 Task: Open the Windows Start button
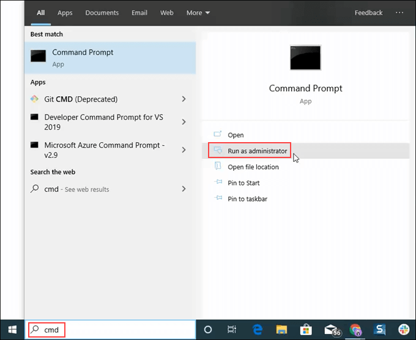(x=12, y=330)
